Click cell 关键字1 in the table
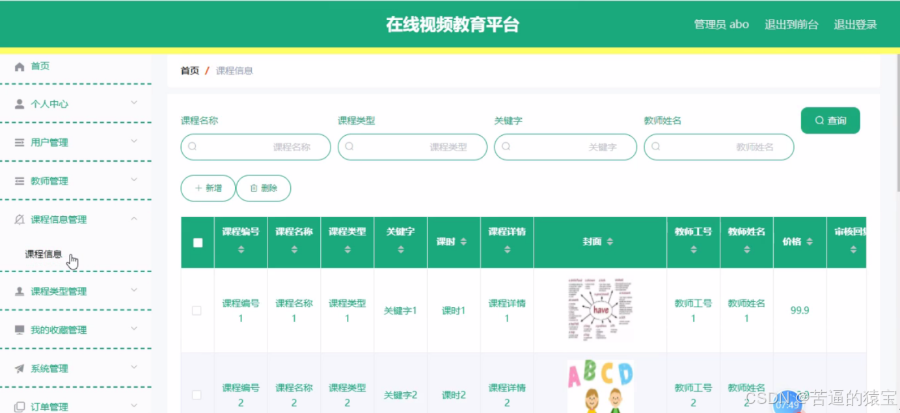Screen dimensions: 900x413 tap(401, 310)
